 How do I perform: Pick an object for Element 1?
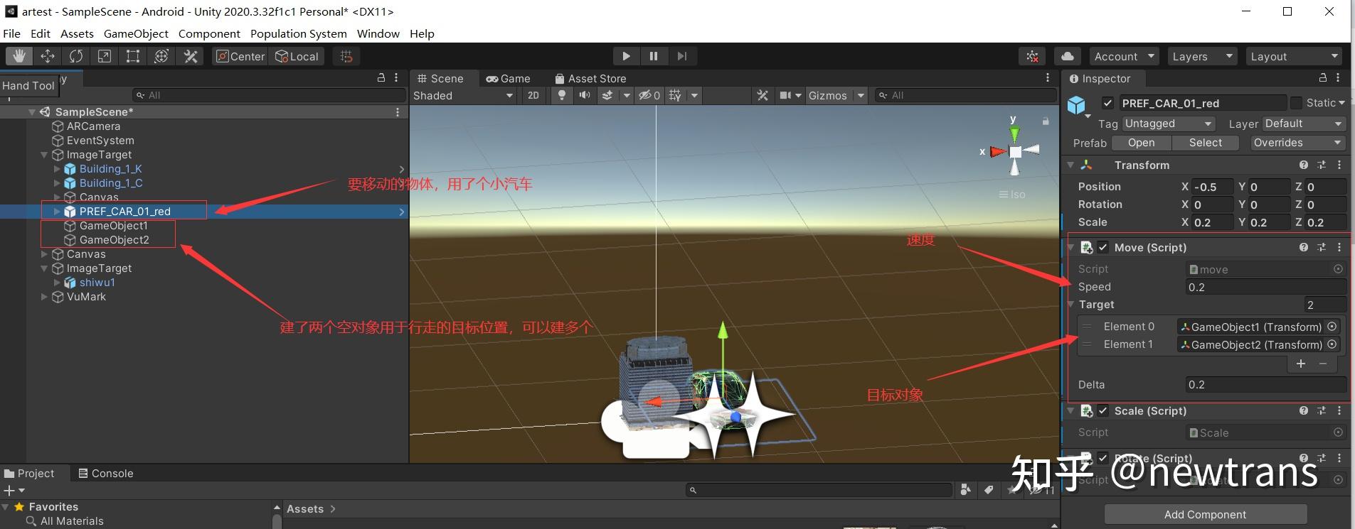pos(1332,344)
